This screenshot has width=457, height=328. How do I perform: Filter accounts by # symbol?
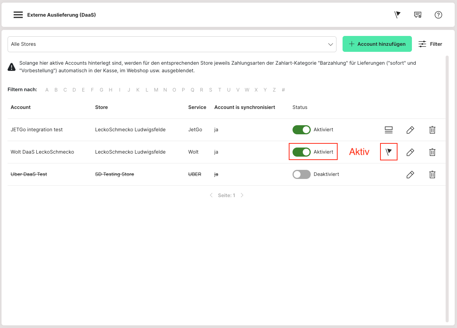point(283,90)
